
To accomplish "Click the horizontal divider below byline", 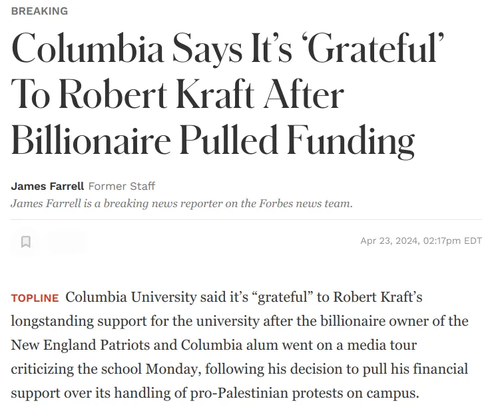I will [x=246, y=219].
